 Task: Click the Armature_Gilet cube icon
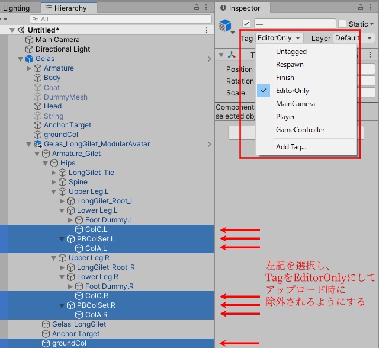pyautogui.click(x=46, y=154)
